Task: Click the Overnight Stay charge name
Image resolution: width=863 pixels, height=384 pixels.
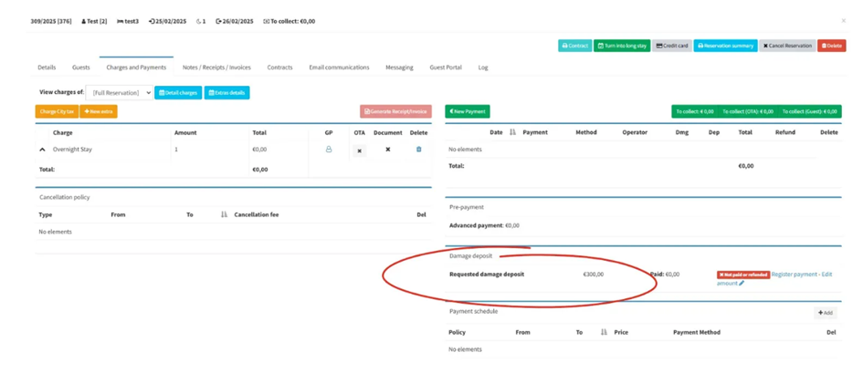Action: [x=72, y=149]
